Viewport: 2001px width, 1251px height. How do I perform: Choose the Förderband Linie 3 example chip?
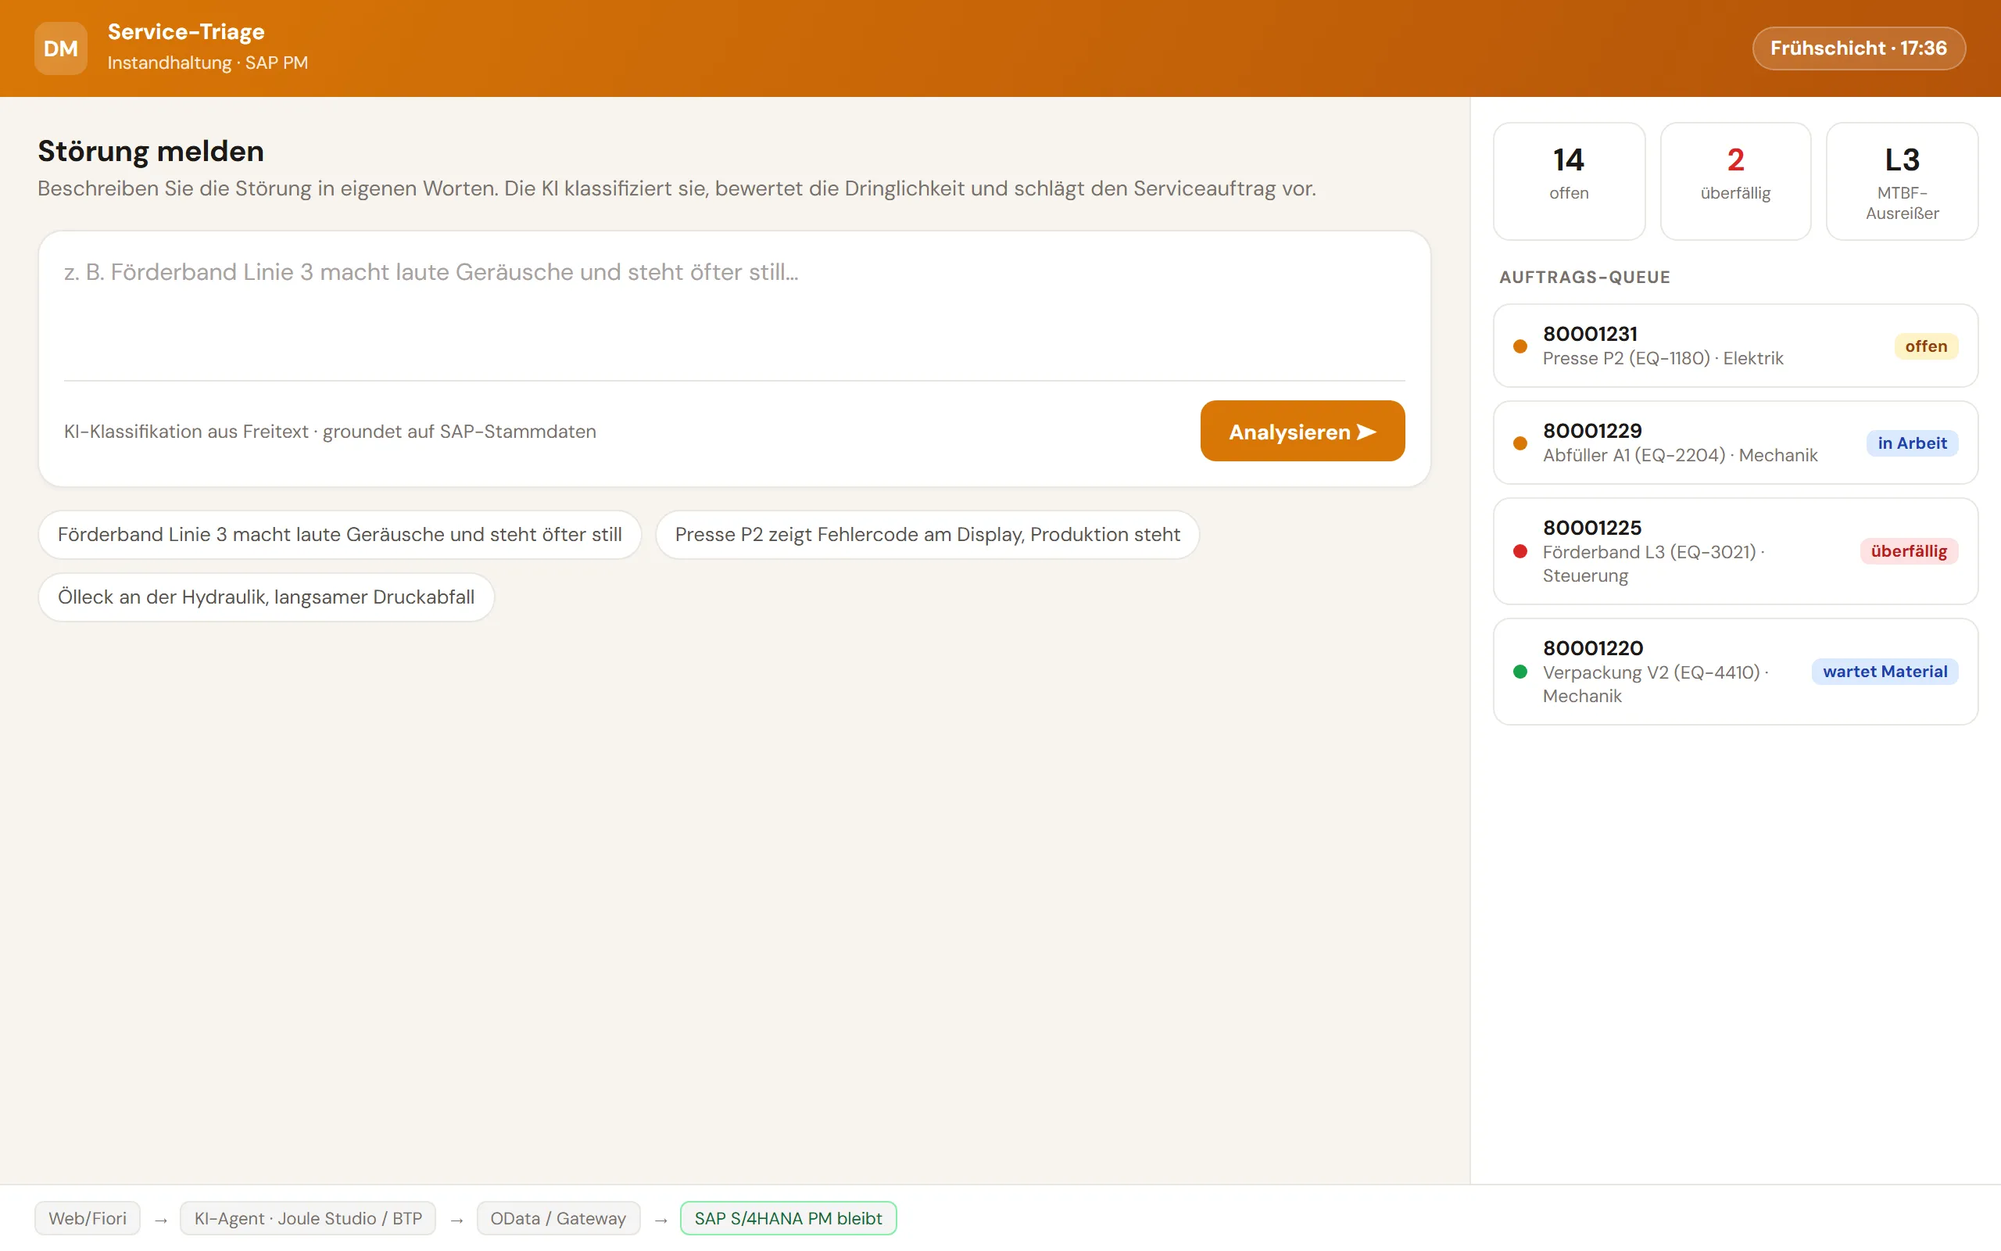click(x=340, y=535)
